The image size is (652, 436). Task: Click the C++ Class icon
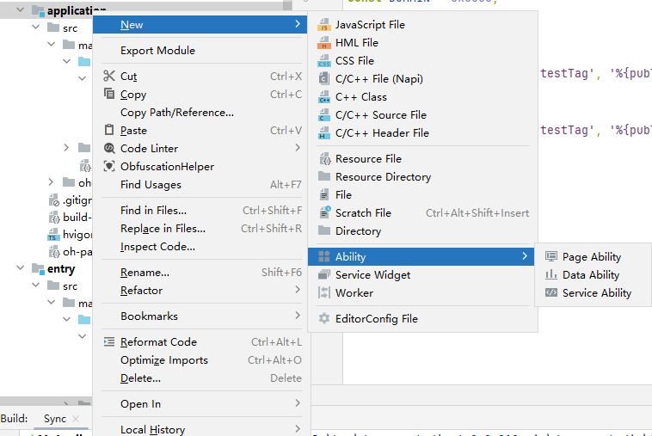[x=324, y=97]
